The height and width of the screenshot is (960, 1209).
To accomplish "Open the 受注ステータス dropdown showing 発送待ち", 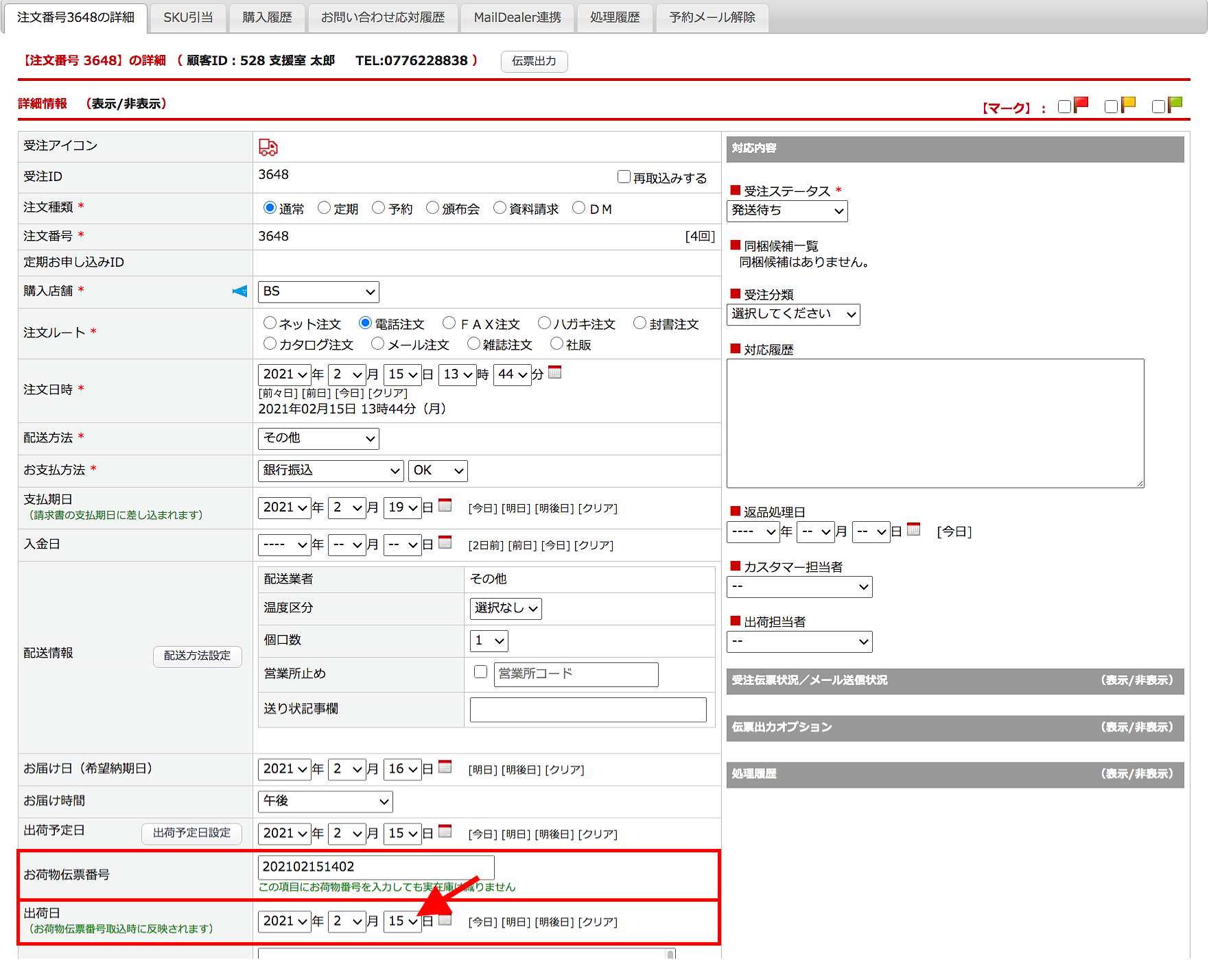I will click(786, 211).
